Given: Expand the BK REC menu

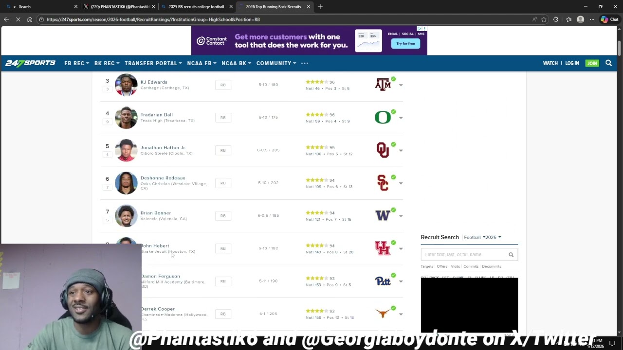Looking at the screenshot, I should 107,63.
